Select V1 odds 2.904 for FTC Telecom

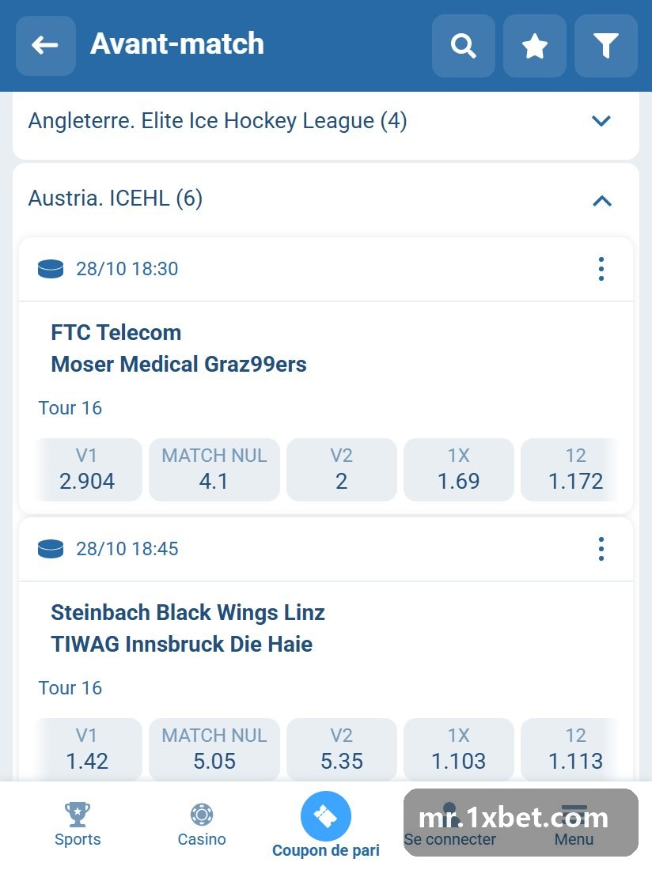[89, 470]
